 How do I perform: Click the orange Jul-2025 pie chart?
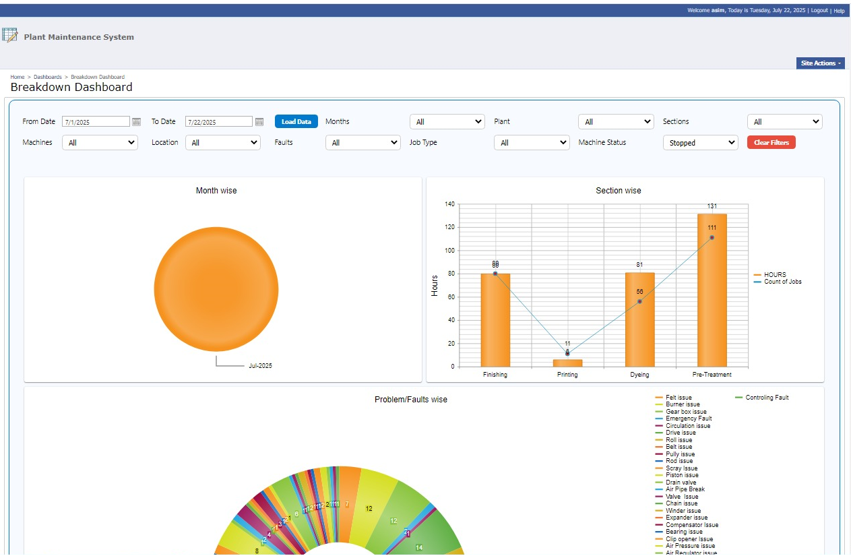pyautogui.click(x=216, y=288)
